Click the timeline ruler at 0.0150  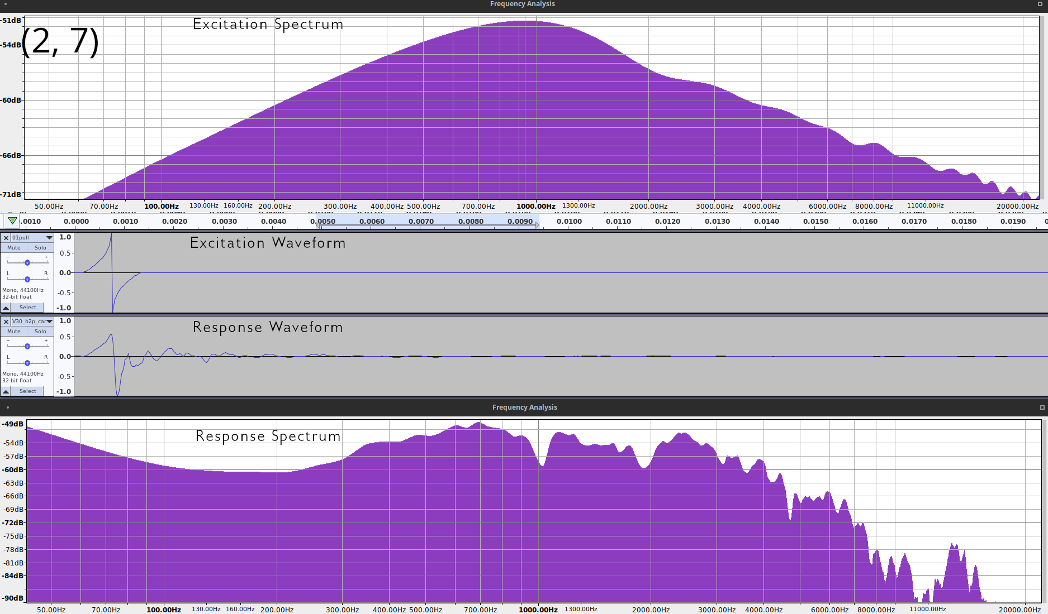point(815,222)
